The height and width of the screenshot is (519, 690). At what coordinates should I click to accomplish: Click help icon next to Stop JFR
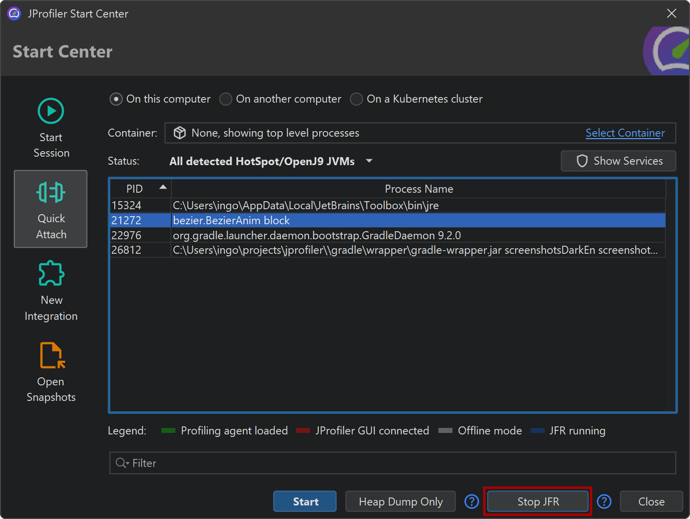coord(604,501)
